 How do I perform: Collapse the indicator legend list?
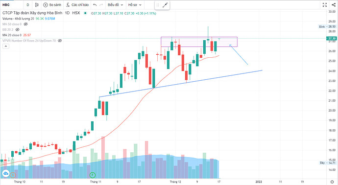click(x=6, y=46)
